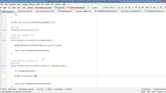This screenshot has width=166, height=93.
Task: Click the first green apply changes icon
Action: (120, 7)
